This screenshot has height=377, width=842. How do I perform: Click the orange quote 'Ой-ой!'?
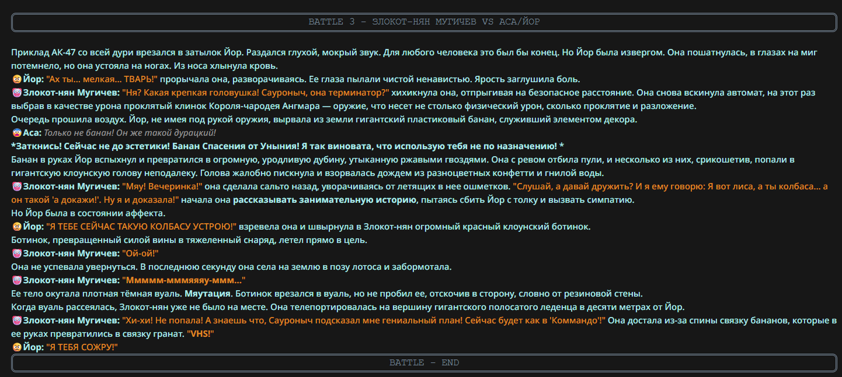click(x=140, y=253)
